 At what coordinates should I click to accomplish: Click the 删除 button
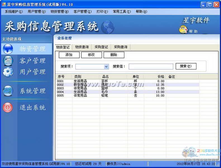click(114, 55)
